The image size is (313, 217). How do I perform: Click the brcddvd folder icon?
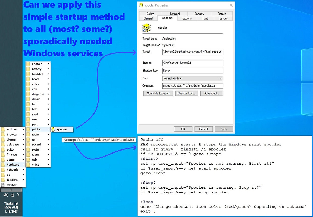coord(28,74)
